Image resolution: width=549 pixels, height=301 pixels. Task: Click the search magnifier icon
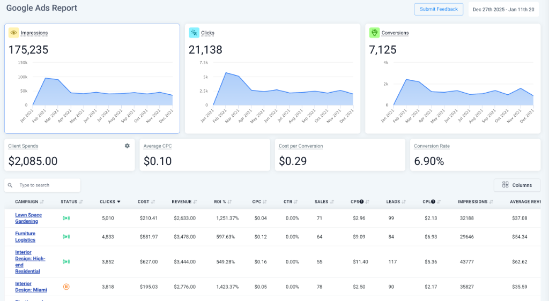click(x=10, y=185)
